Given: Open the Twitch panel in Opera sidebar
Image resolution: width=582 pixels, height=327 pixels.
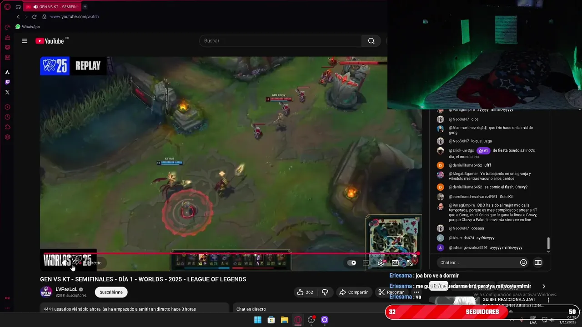Looking at the screenshot, I should tap(7, 82).
